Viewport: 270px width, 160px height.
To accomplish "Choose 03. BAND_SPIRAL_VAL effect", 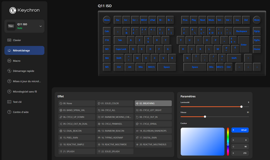I will point(77,110).
